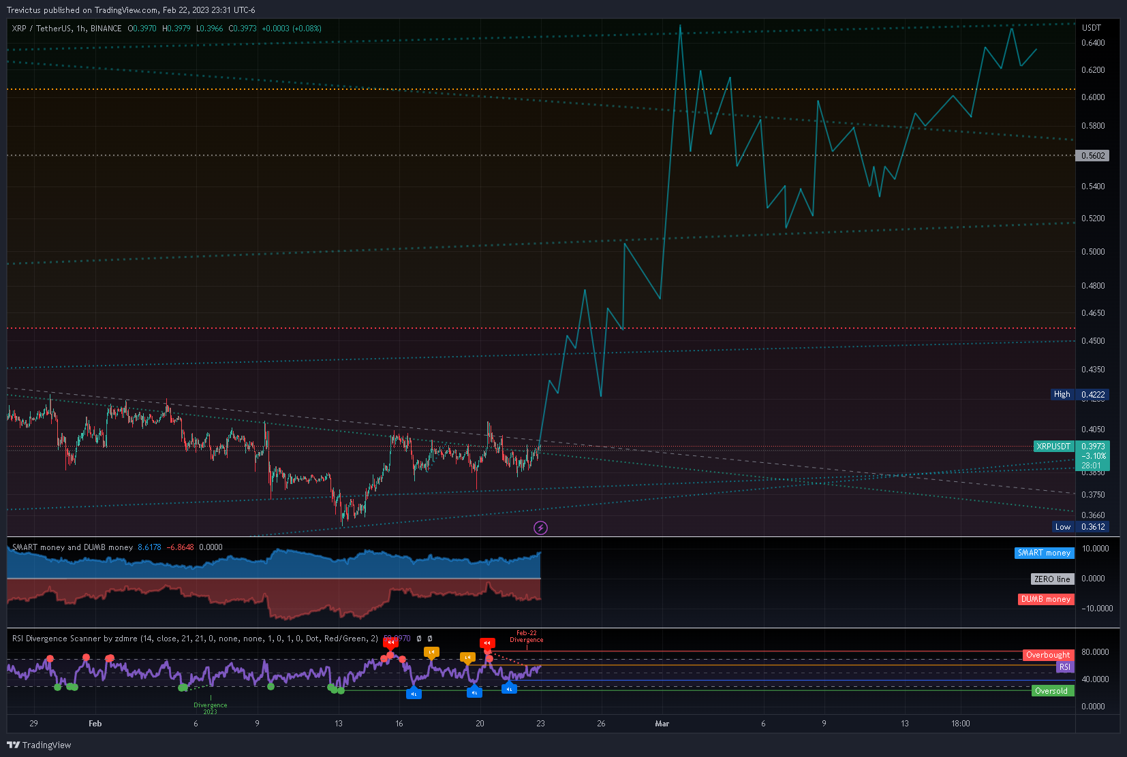Select the red HH marker beside Feb-22 Divergence
This screenshot has height=757, width=1127.
487,643
